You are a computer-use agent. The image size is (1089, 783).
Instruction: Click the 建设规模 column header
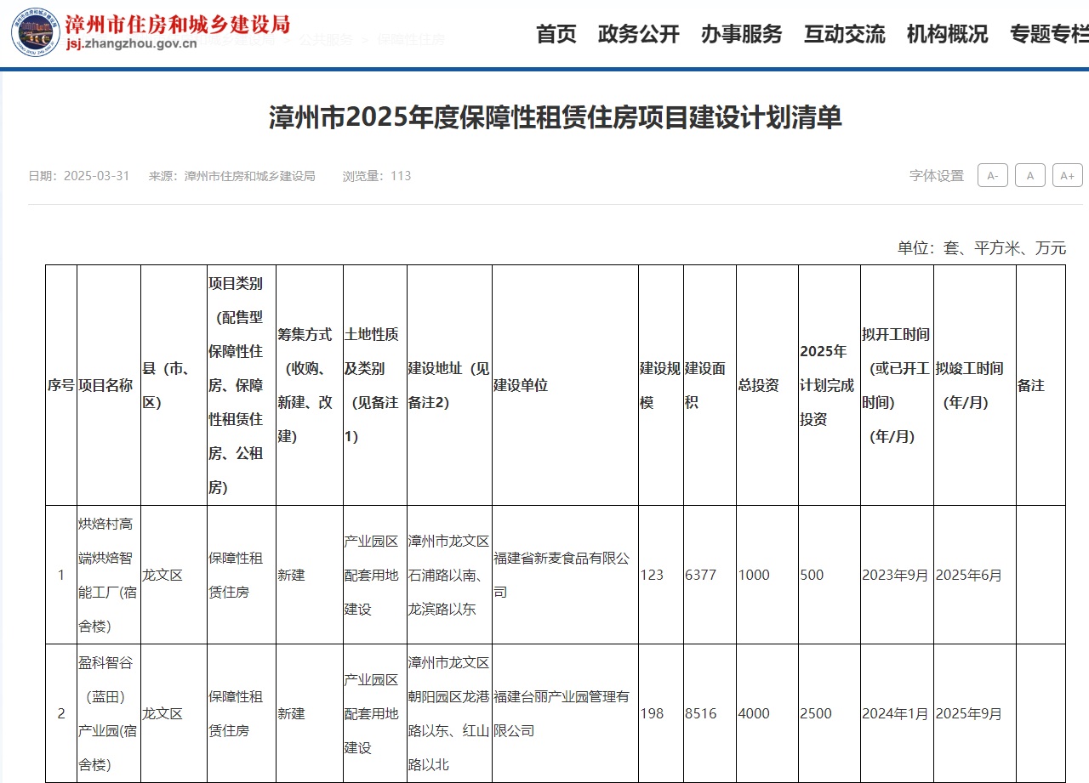pos(660,385)
